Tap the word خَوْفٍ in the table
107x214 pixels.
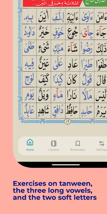58,32
